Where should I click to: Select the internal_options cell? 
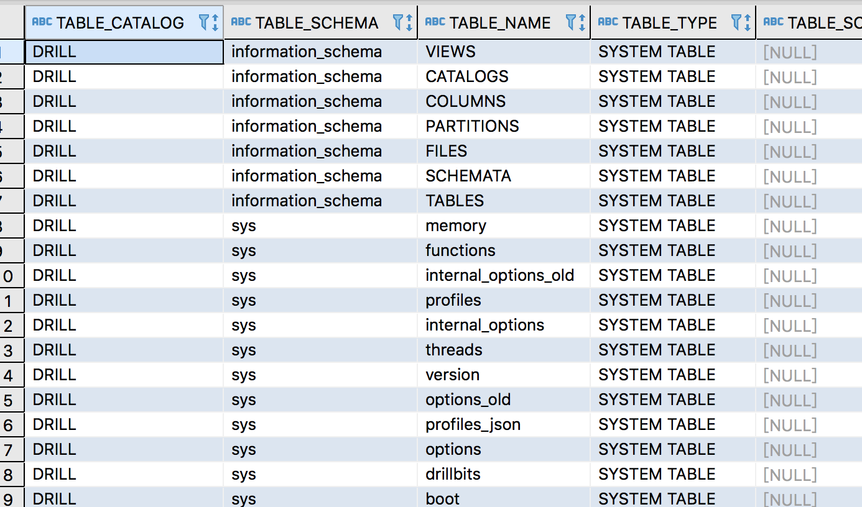[504, 325]
